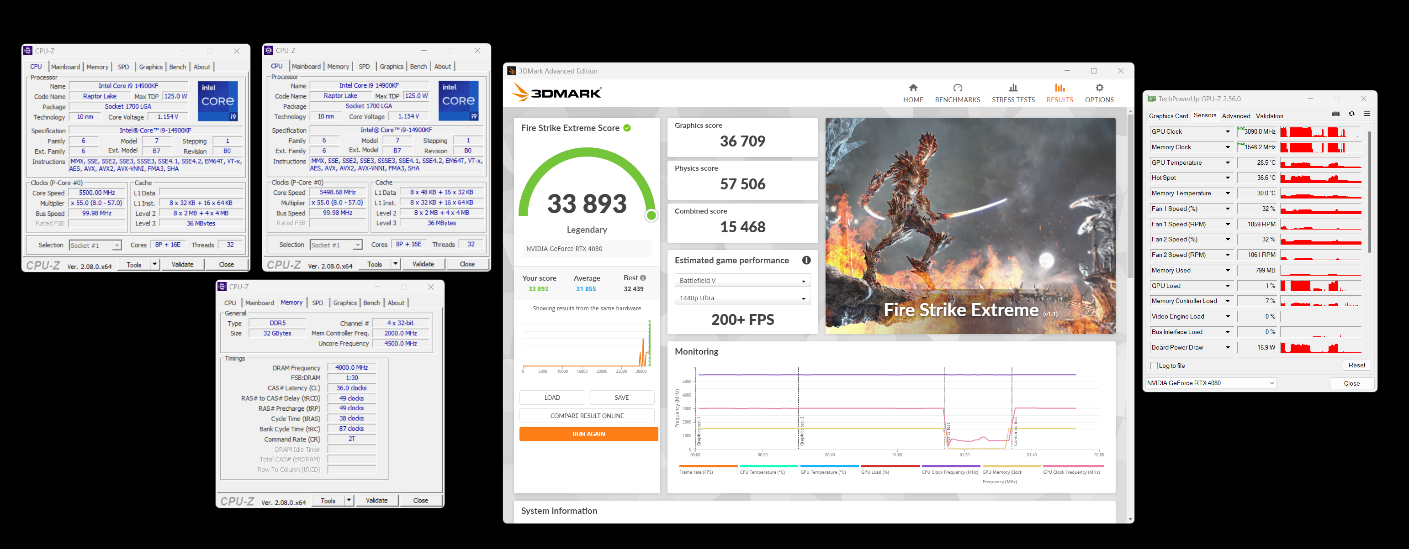Viewport: 1409px width, 549px height.
Task: Open the Battlefield V game dropdown
Action: pos(742,281)
